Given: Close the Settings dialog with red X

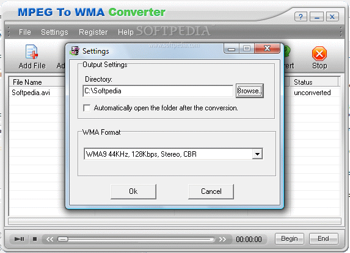Looking at the screenshot, I should tap(267, 48).
